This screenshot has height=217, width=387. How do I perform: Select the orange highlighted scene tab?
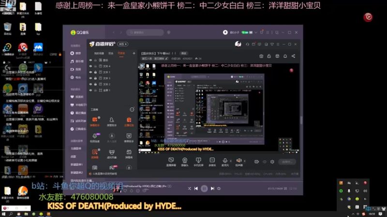pyautogui.click(x=121, y=53)
